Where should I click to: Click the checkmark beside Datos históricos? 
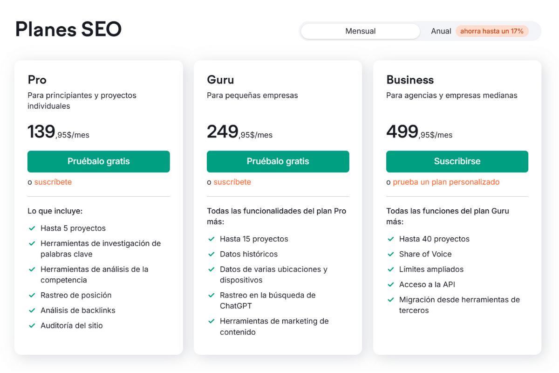[211, 255]
